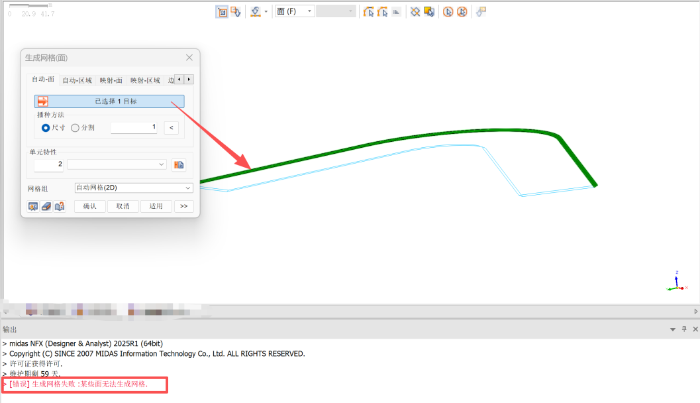Click the preview mesh icon in the dialog
This screenshot has width=700, height=403.
33,206
